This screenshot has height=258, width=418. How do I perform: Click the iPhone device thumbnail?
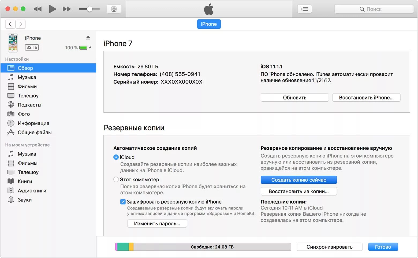point(13,43)
